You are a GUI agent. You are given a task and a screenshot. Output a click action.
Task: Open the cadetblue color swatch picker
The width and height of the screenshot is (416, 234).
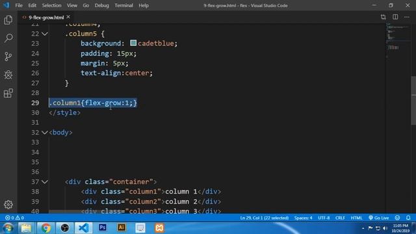pyautogui.click(x=133, y=43)
